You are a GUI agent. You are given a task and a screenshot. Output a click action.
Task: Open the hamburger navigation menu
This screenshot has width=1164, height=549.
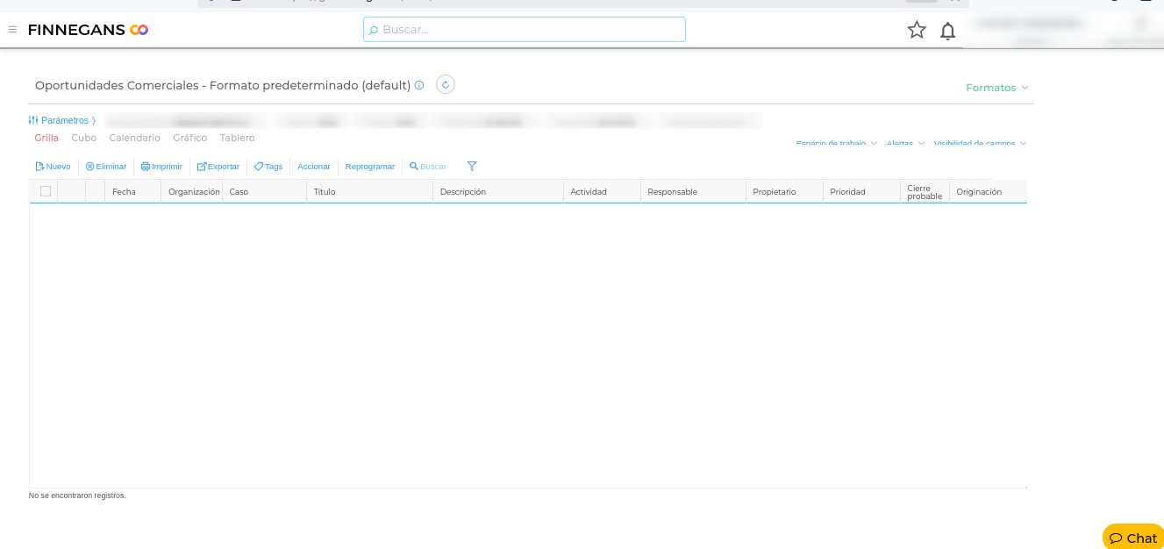coord(12,30)
